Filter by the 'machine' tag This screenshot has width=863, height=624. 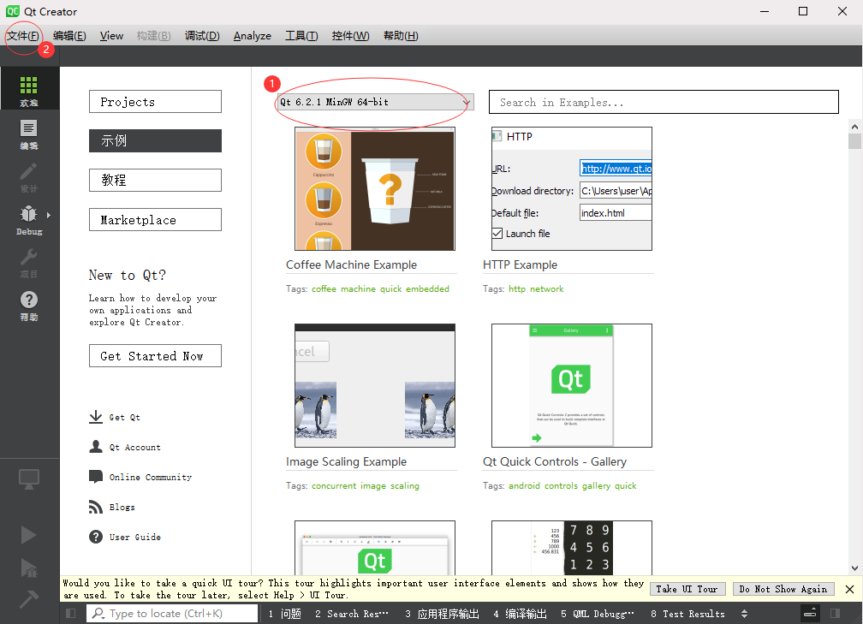click(358, 289)
